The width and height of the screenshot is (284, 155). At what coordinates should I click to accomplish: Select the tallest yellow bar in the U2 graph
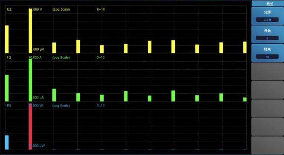[31, 31]
